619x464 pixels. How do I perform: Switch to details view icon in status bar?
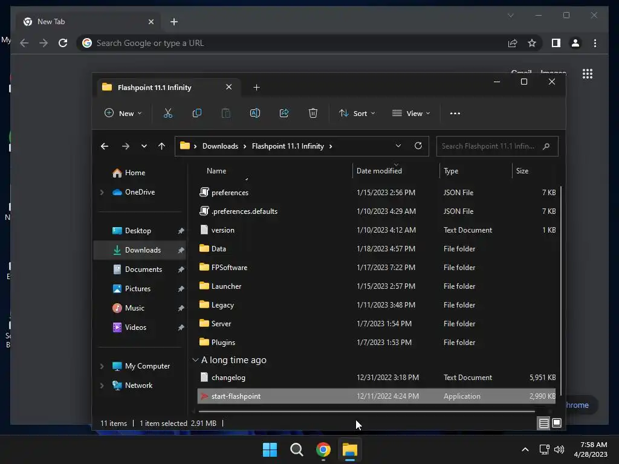543,424
